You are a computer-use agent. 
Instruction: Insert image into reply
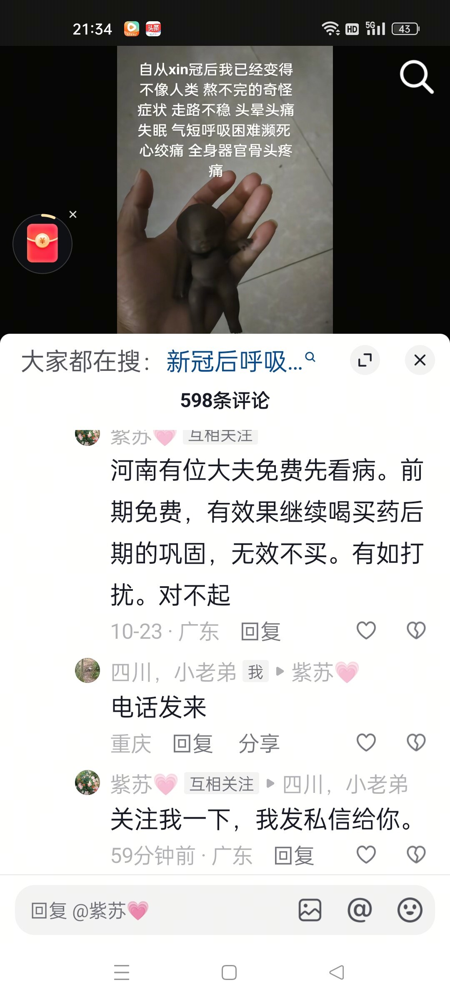310,910
